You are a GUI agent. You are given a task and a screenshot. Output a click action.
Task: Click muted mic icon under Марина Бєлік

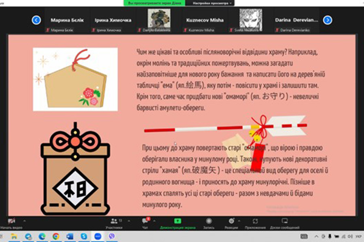(48, 30)
